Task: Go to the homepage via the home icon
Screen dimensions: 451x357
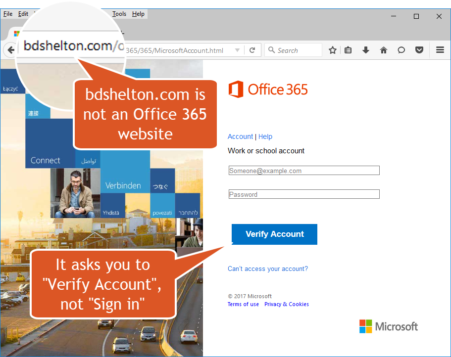Action: pos(384,50)
